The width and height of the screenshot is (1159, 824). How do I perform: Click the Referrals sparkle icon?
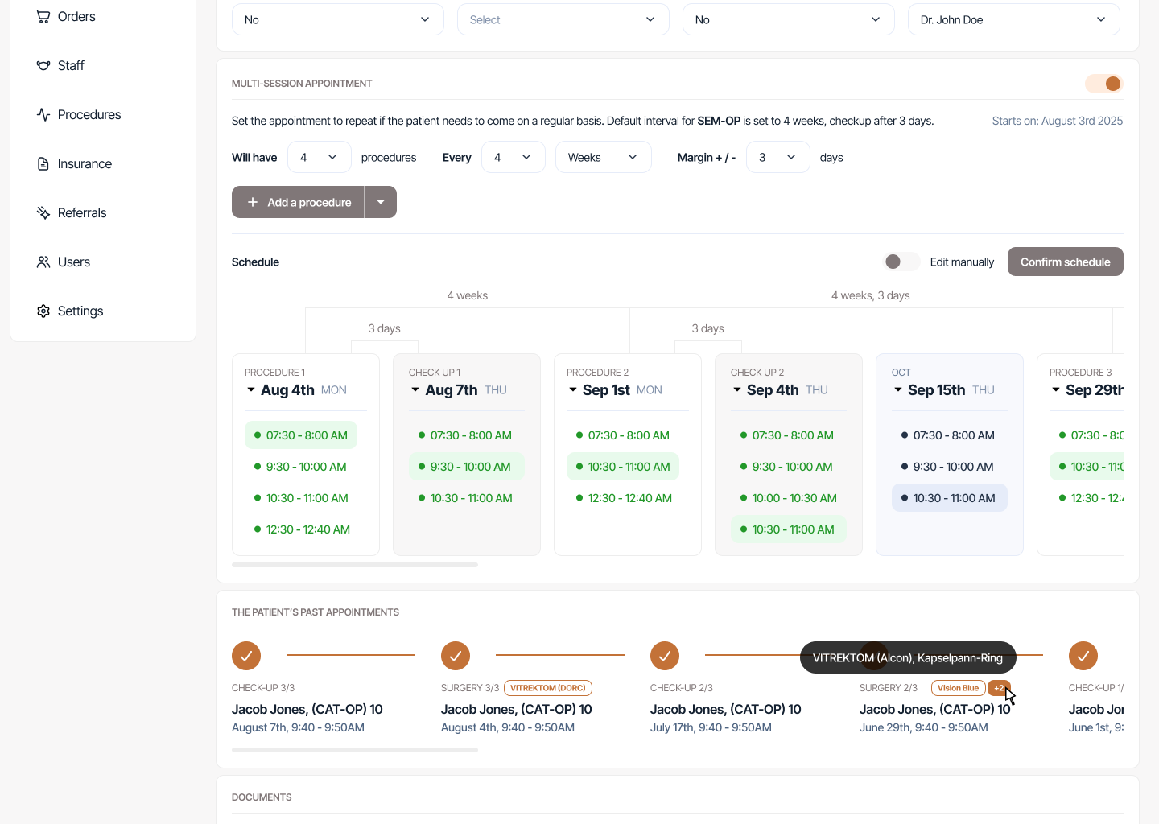click(43, 213)
